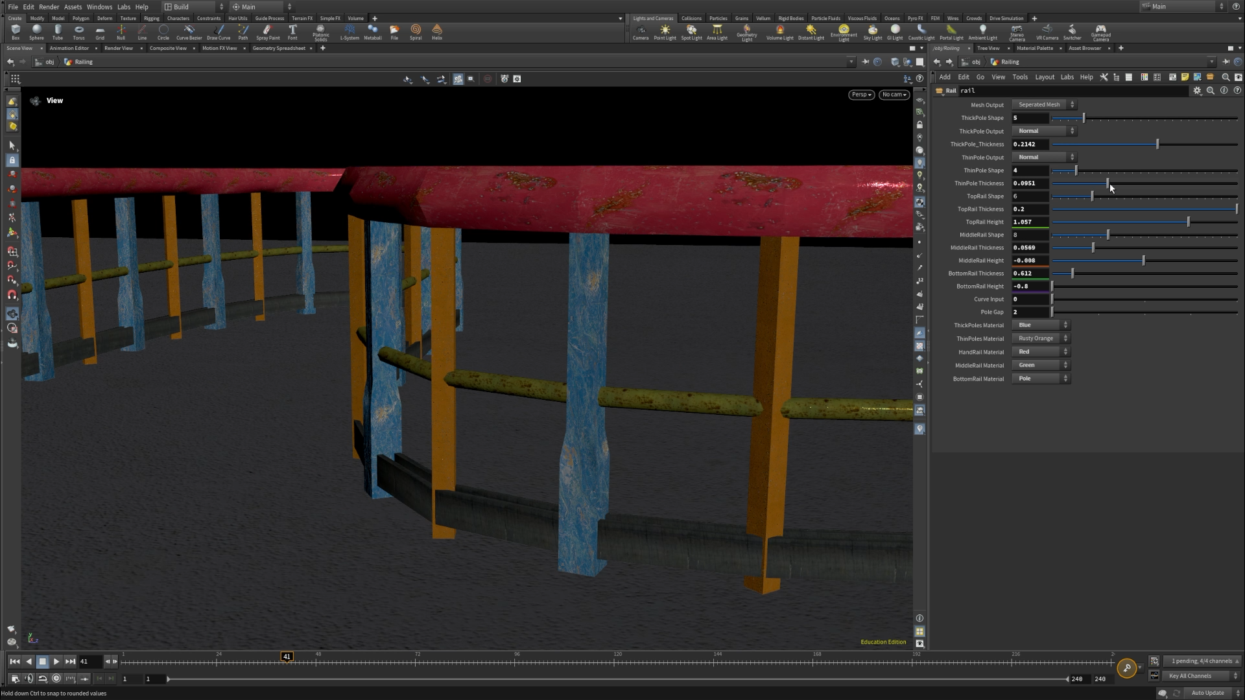Open the Persp camera dropdown in the viewport
Image resolution: width=1245 pixels, height=700 pixels.
coord(861,95)
